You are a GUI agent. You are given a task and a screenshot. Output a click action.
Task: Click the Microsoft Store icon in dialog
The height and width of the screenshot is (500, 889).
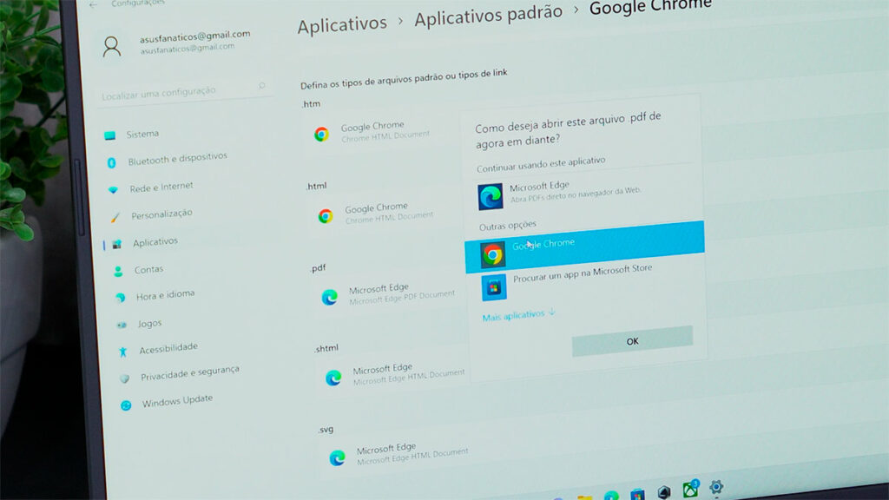coord(494,288)
